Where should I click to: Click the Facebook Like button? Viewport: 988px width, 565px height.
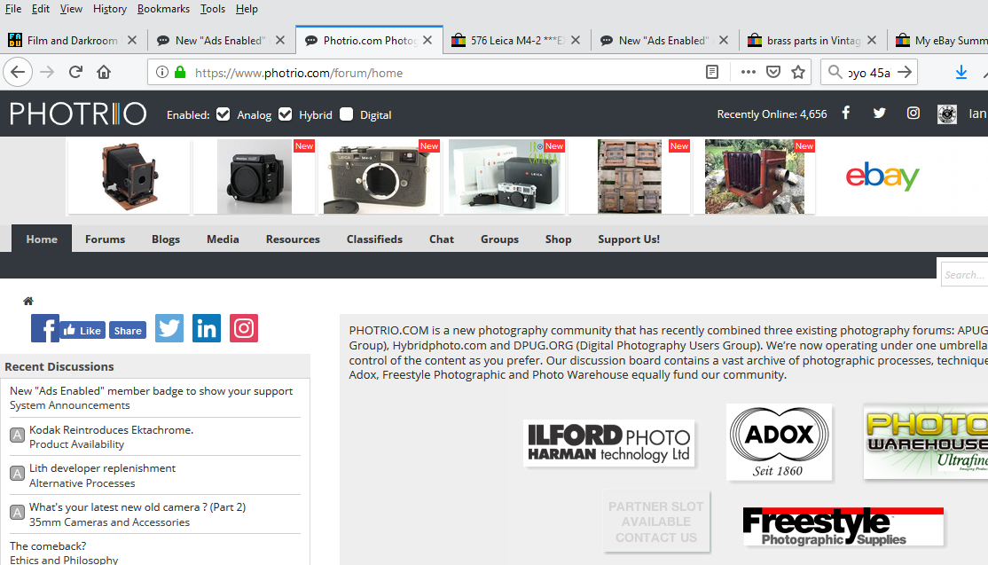coord(82,330)
